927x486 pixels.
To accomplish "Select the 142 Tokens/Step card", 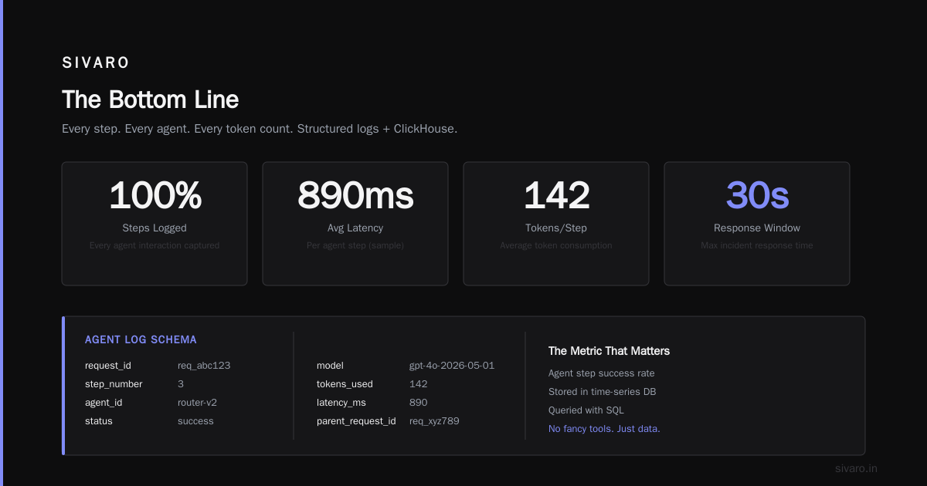I will point(556,224).
